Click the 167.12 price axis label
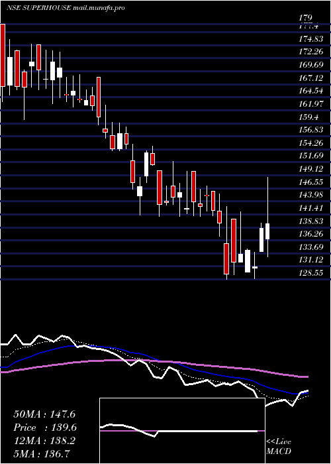This screenshot has width=331, height=464. pos(312,78)
